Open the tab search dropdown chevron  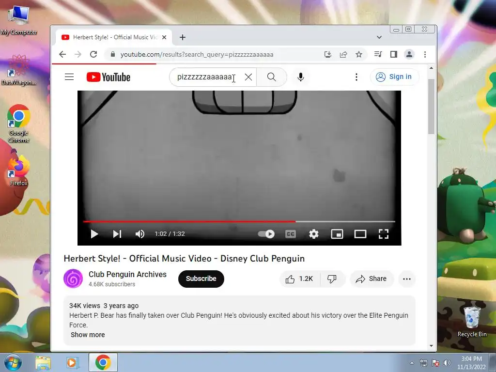coord(379,37)
